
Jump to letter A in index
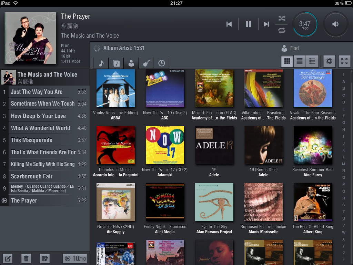344,81
